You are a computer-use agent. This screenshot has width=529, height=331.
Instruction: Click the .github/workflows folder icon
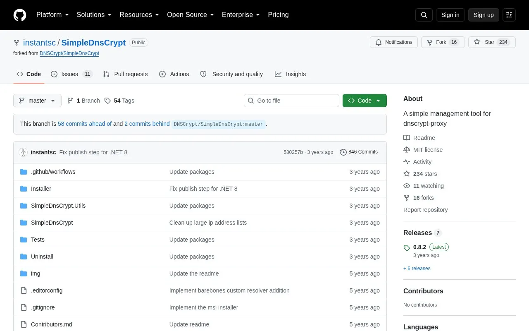(24, 172)
